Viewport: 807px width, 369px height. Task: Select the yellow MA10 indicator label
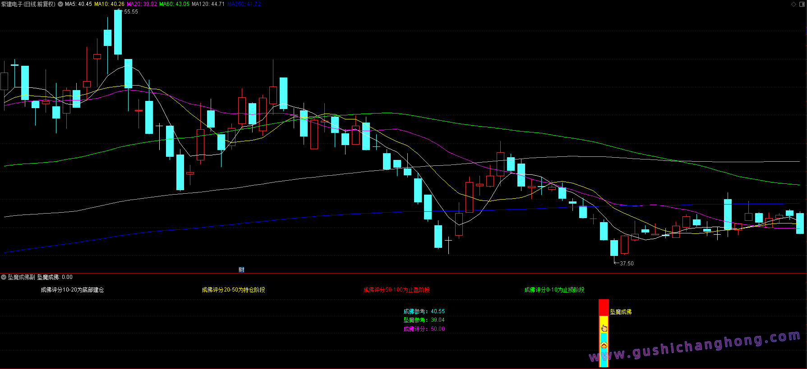tap(109, 4)
